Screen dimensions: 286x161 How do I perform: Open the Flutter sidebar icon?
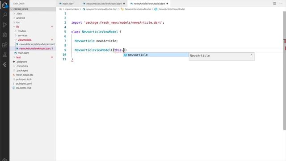coord(5,64)
